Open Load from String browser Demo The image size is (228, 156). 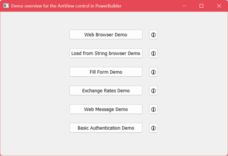tap(106, 53)
